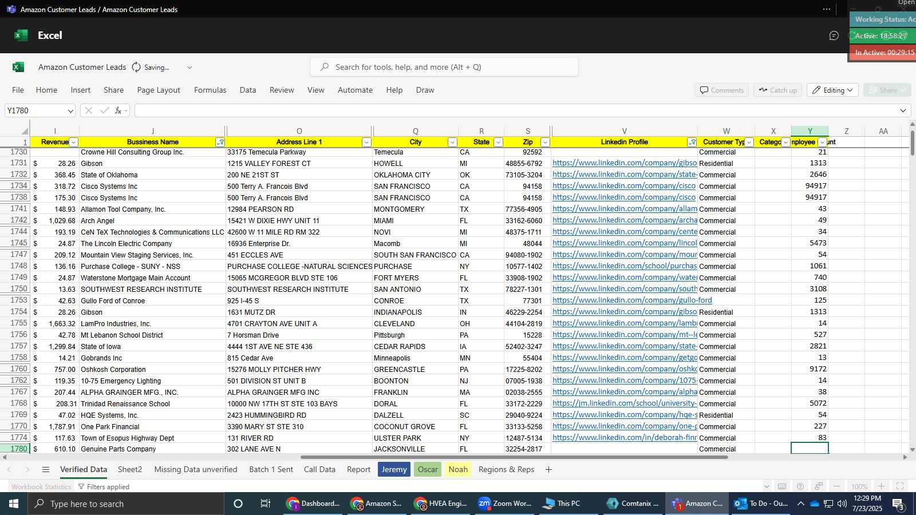Open the three-dot more options in title bar
The height and width of the screenshot is (515, 916).
(827, 9)
